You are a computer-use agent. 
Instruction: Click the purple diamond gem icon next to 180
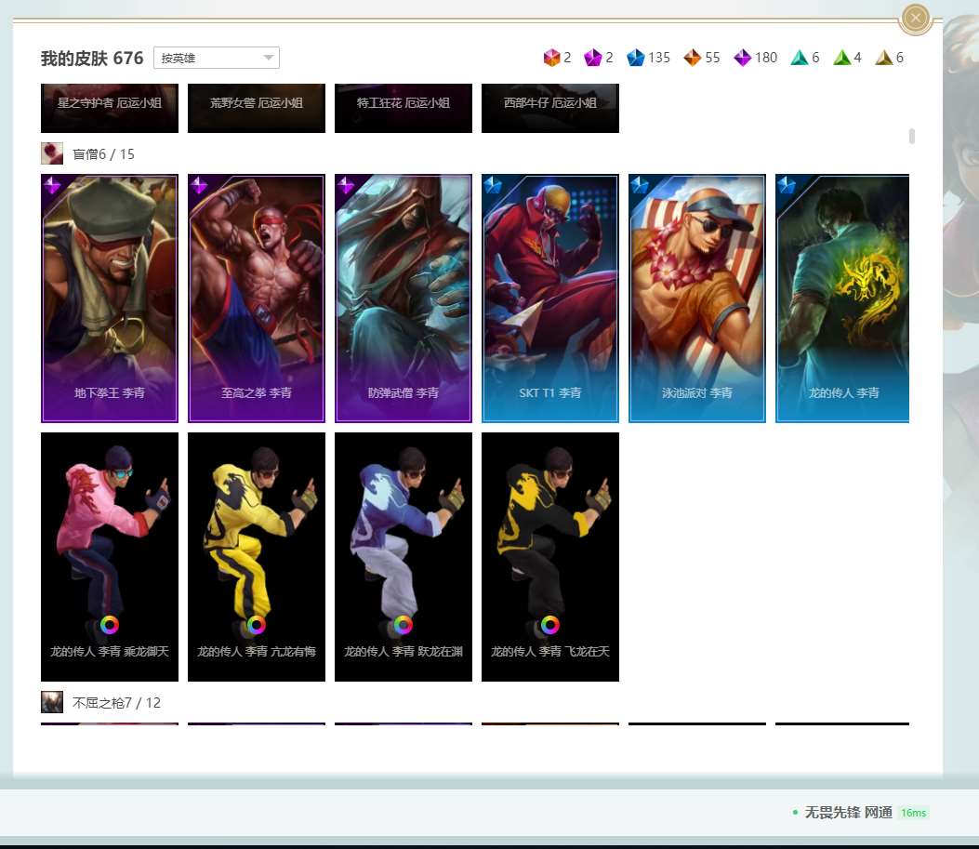(x=742, y=58)
